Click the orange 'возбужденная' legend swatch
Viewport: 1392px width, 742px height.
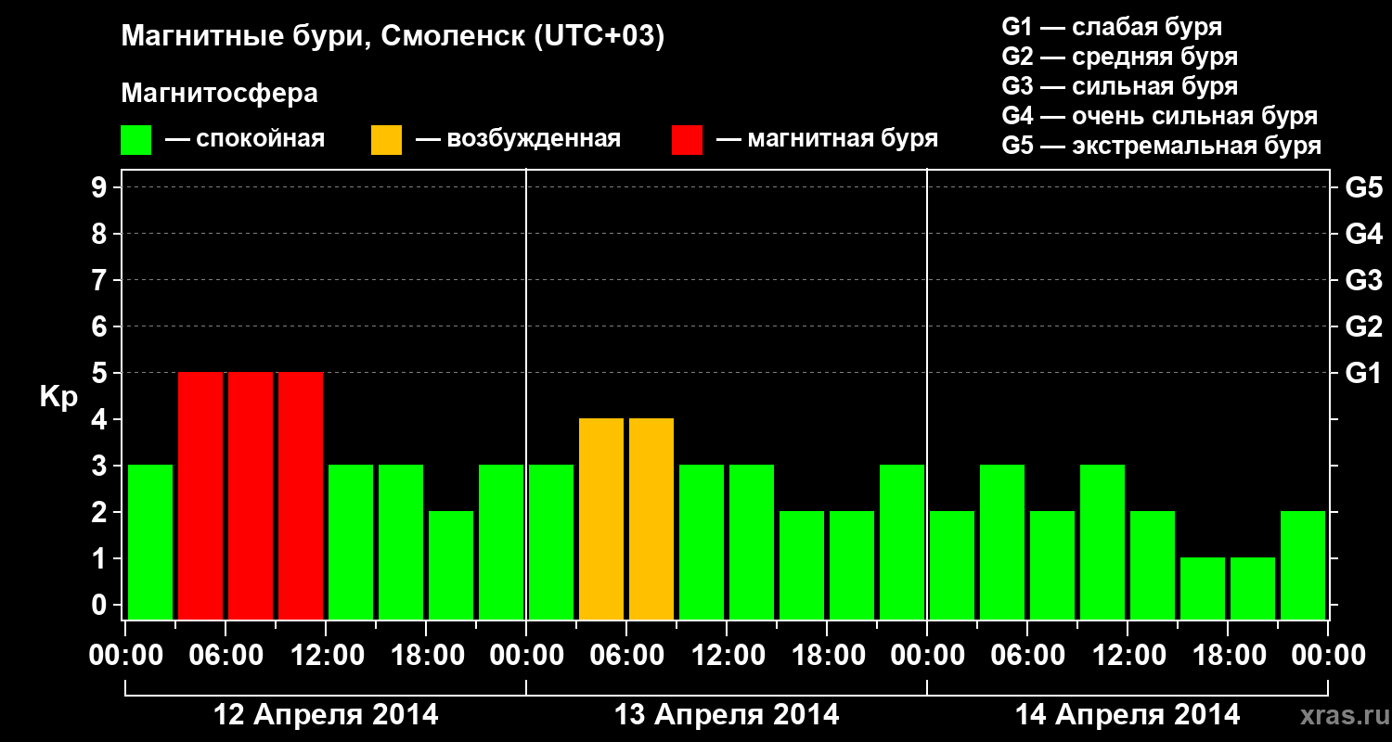(x=387, y=140)
